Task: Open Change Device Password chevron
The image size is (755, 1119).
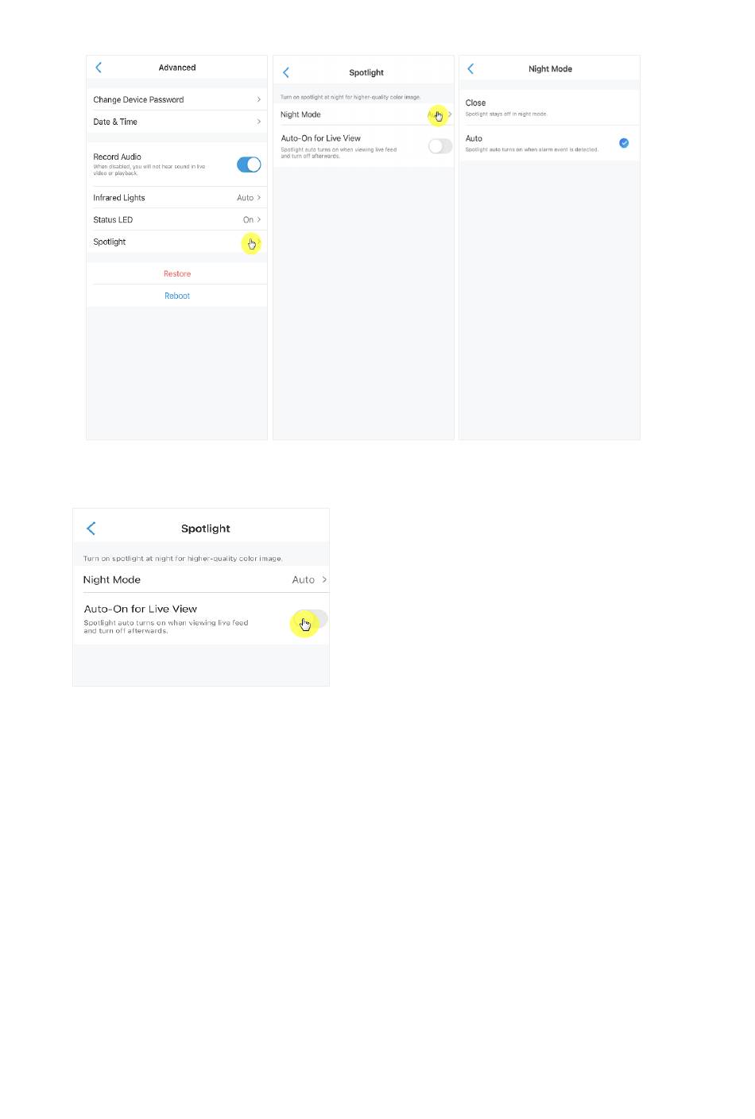Action: 259,99
